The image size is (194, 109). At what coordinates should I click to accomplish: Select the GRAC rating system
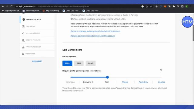(91, 63)
